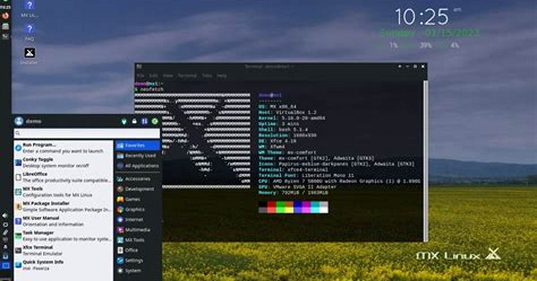Open the terminal Edit menu
The image size is (537, 281).
(154, 76)
